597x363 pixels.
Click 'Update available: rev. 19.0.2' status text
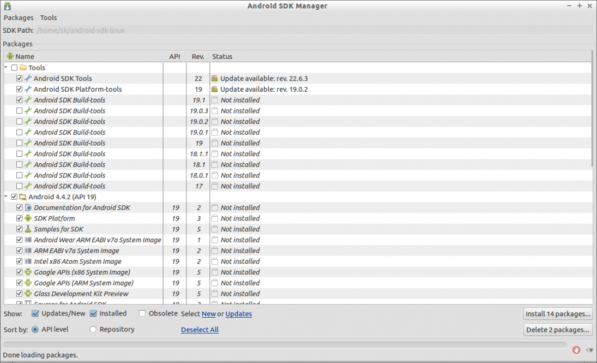[264, 89]
